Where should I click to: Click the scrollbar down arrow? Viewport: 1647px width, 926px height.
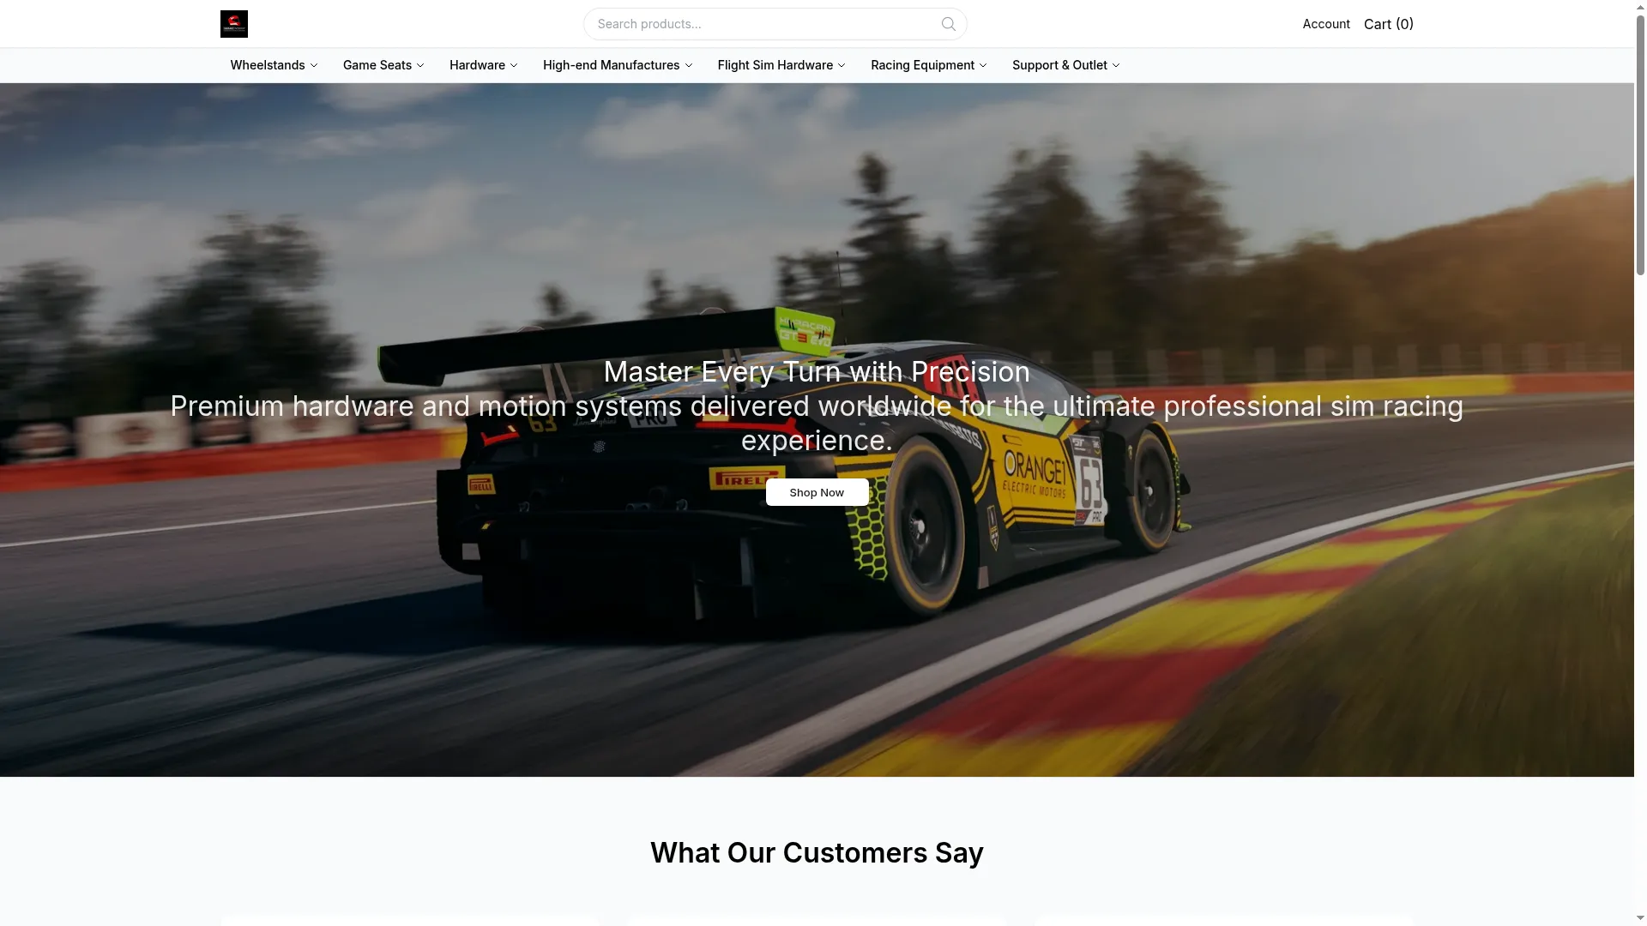pyautogui.click(x=1640, y=918)
